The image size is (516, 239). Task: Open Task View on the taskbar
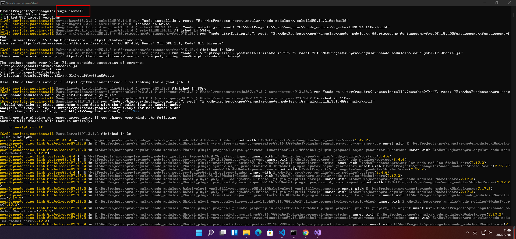(223, 233)
